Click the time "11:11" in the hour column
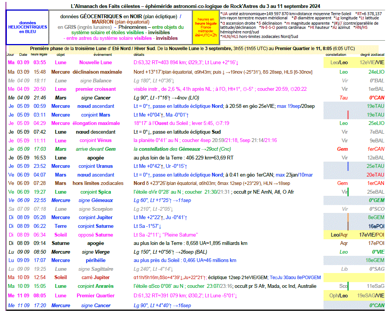 [x=40, y=141]
